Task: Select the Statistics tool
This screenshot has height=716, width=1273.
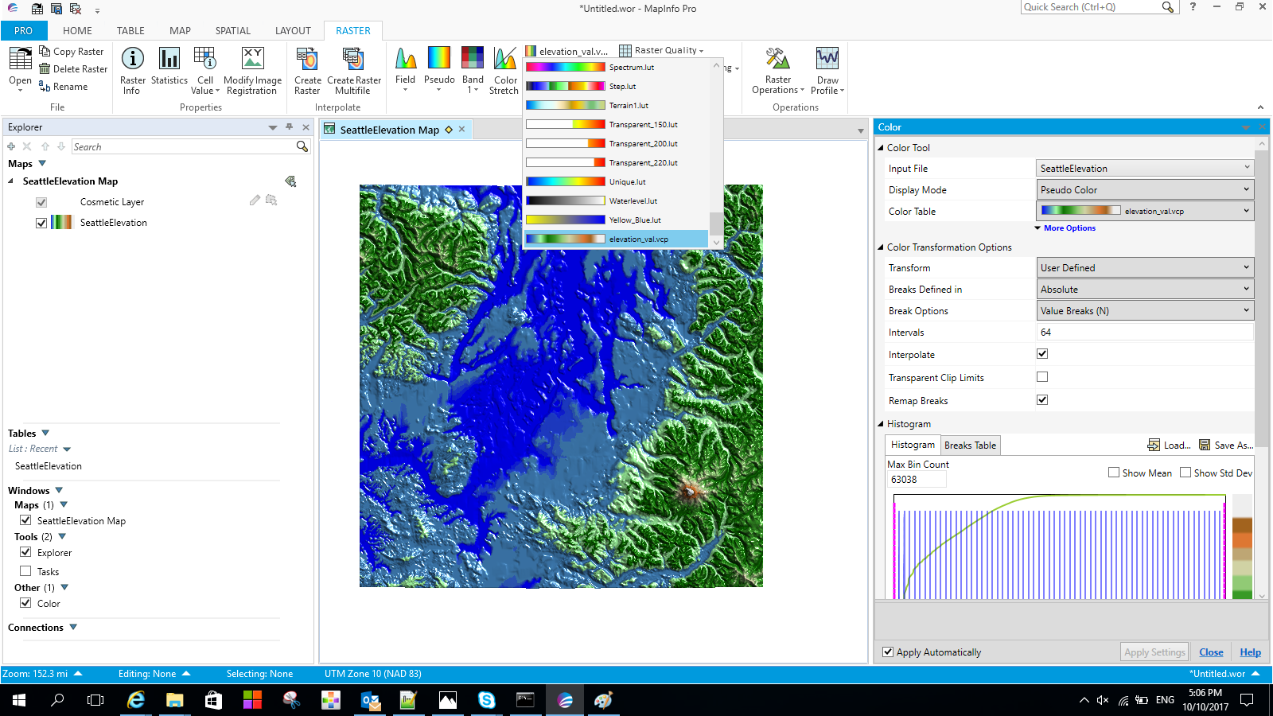Action: click(x=169, y=70)
